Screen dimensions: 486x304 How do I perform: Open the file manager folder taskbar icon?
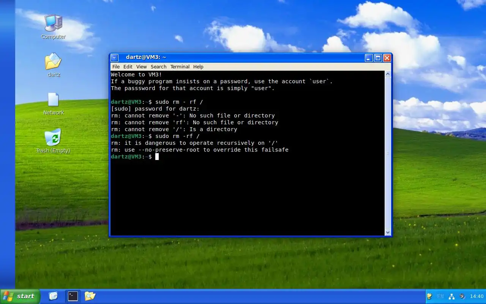pos(90,296)
